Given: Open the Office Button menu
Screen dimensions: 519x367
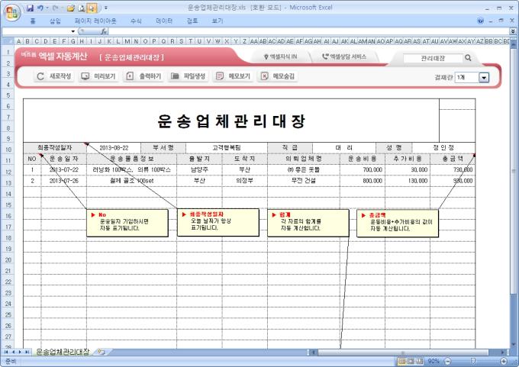Looking at the screenshot, I should tap(12, 12).
